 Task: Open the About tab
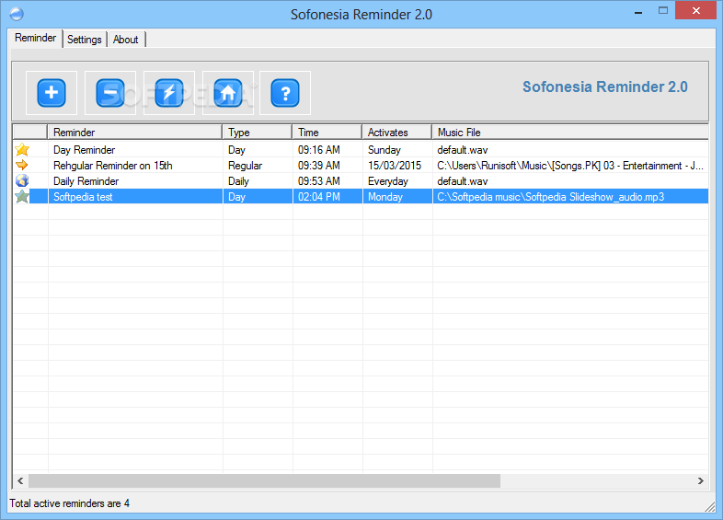tap(125, 40)
